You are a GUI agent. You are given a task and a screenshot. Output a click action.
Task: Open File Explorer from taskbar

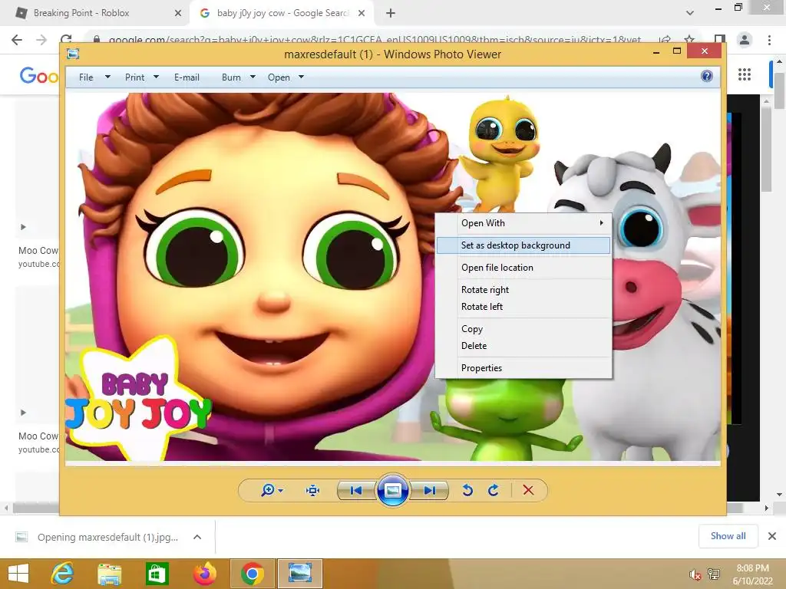(x=109, y=574)
